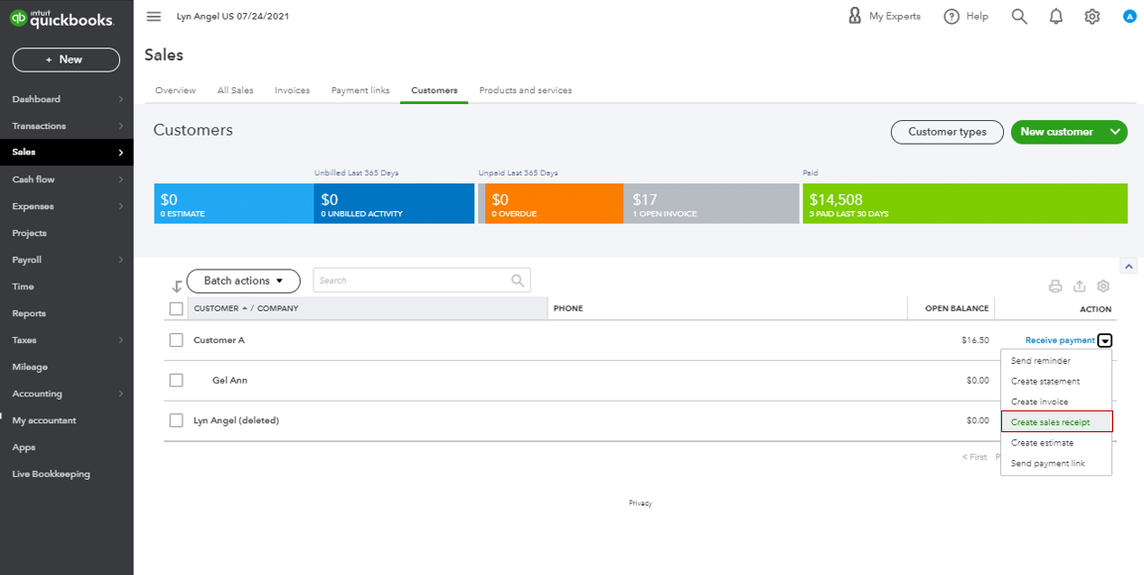The height and width of the screenshot is (575, 1144).
Task: Go to First page link
Action: point(974,457)
